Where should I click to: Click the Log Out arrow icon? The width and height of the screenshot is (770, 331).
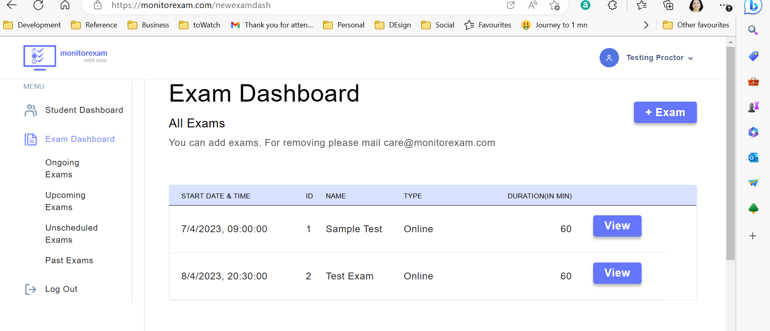tap(31, 289)
